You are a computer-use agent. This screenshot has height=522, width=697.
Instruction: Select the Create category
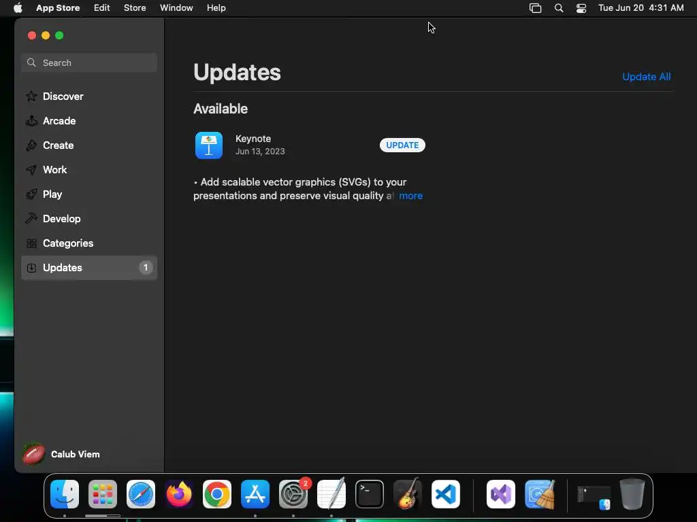pyautogui.click(x=89, y=145)
